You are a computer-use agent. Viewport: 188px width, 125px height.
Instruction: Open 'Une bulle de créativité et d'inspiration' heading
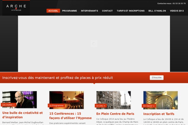tap(23, 115)
